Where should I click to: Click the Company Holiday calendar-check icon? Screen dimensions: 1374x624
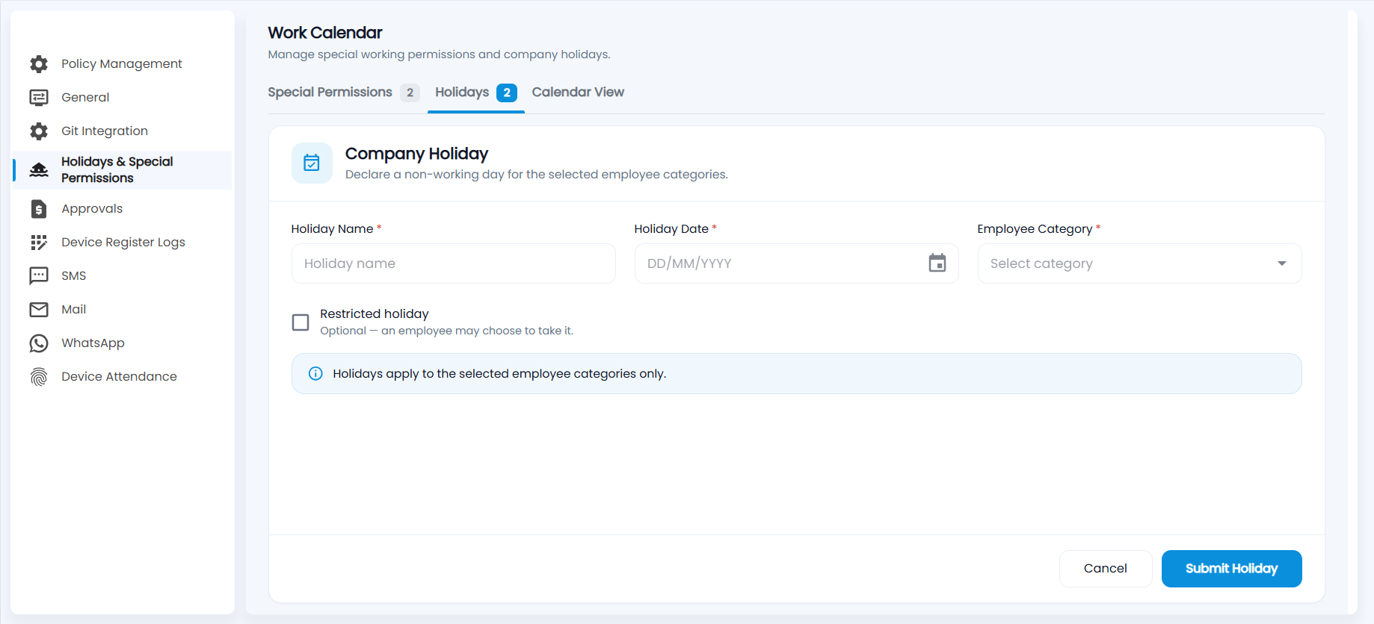[312, 163]
